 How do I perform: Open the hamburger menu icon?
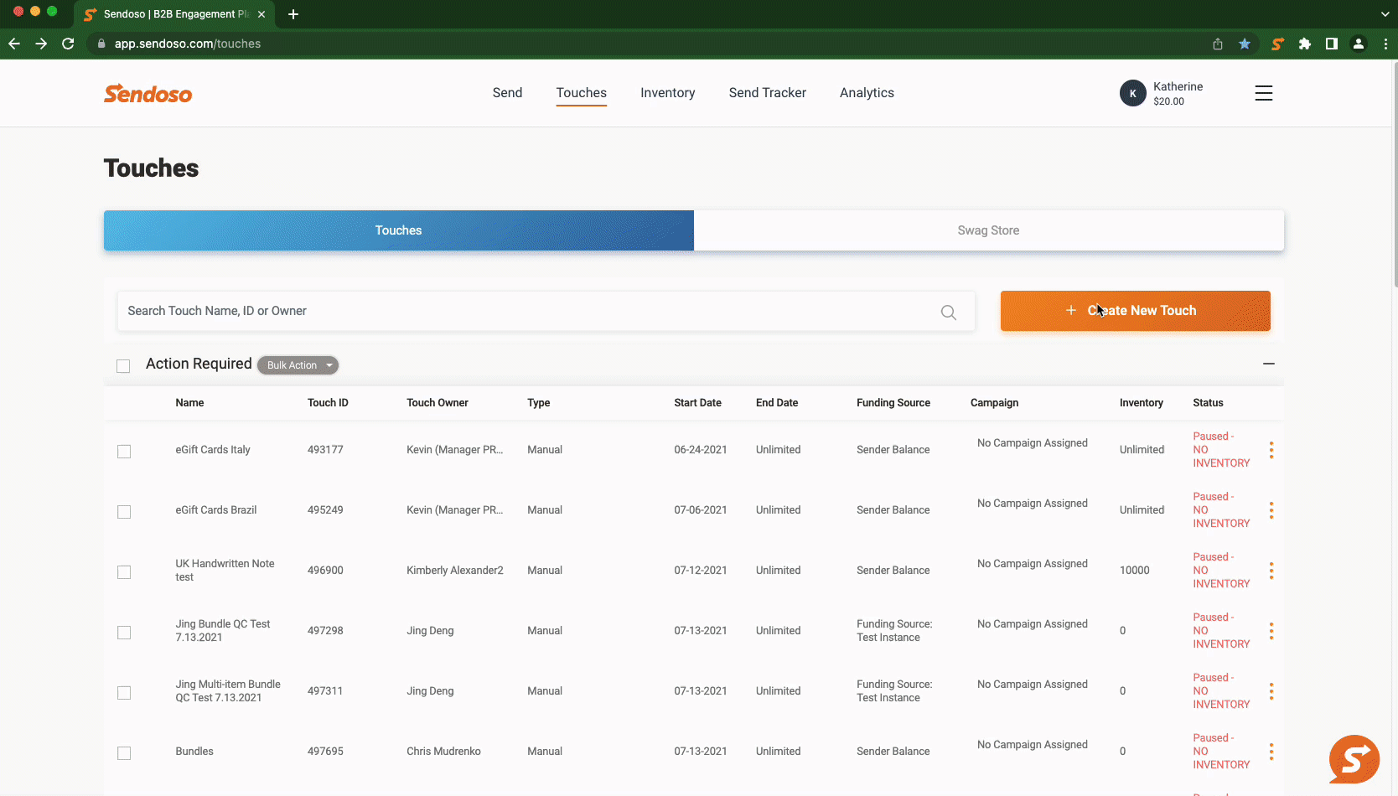click(1263, 93)
